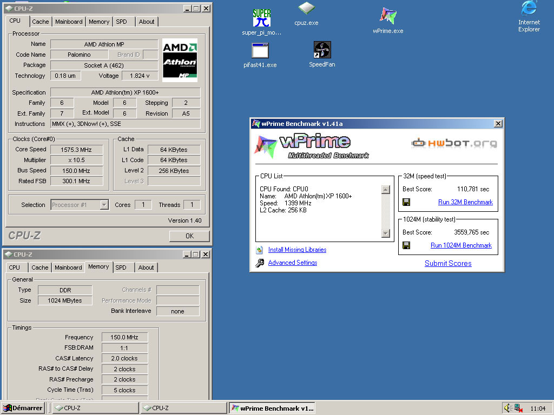Screen dimensions: 554x415
Task: Click the Core Speed value 1575.3 MHz
Action: (76, 150)
